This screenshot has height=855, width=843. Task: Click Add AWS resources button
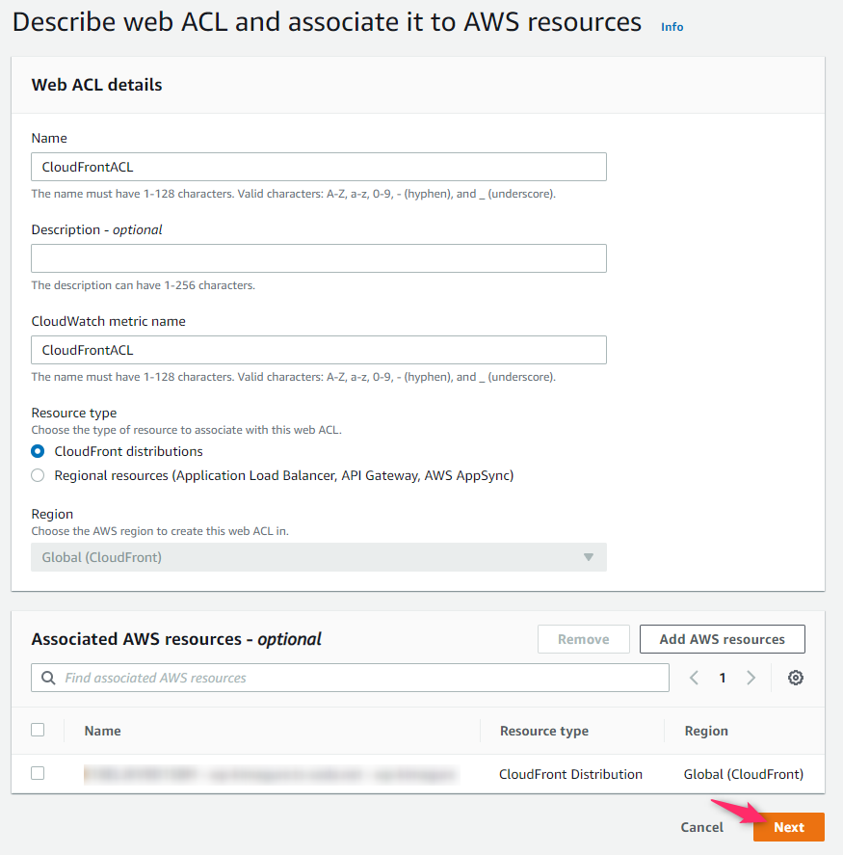point(722,639)
